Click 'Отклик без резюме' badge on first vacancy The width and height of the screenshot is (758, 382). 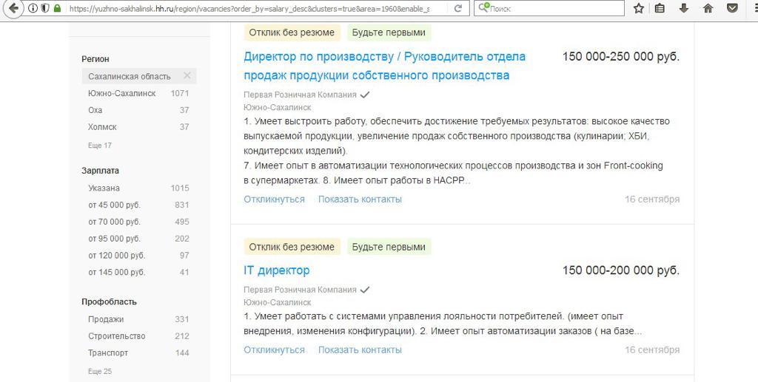click(292, 33)
